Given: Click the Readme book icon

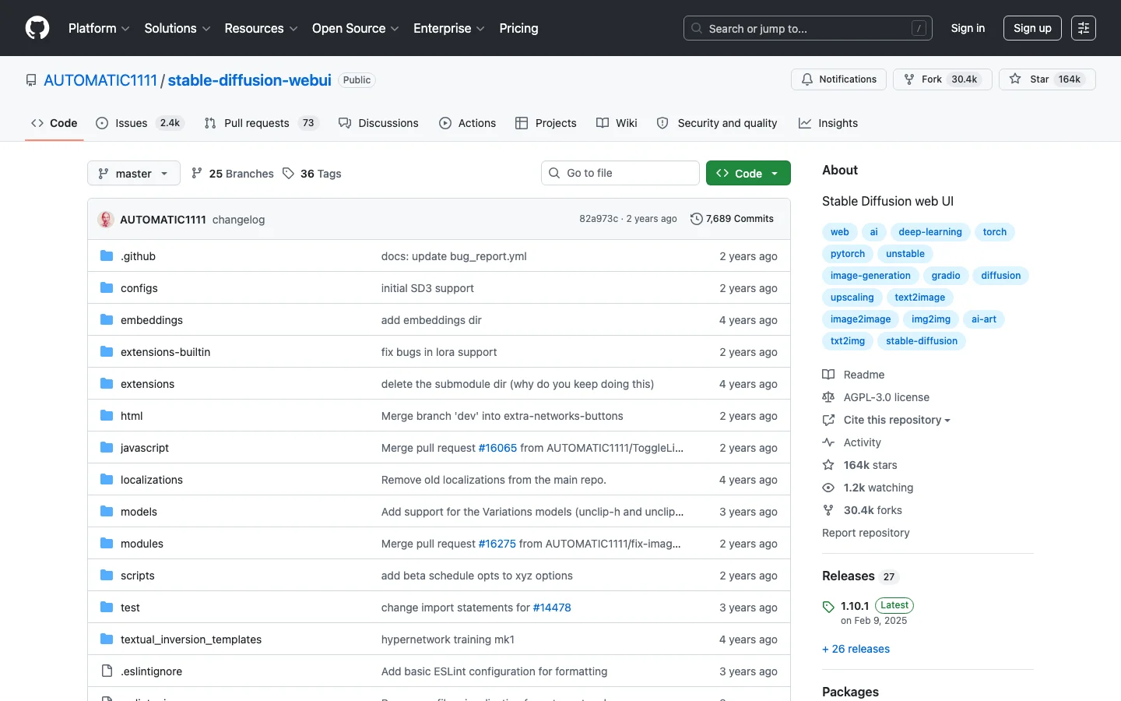Looking at the screenshot, I should [x=828, y=375].
